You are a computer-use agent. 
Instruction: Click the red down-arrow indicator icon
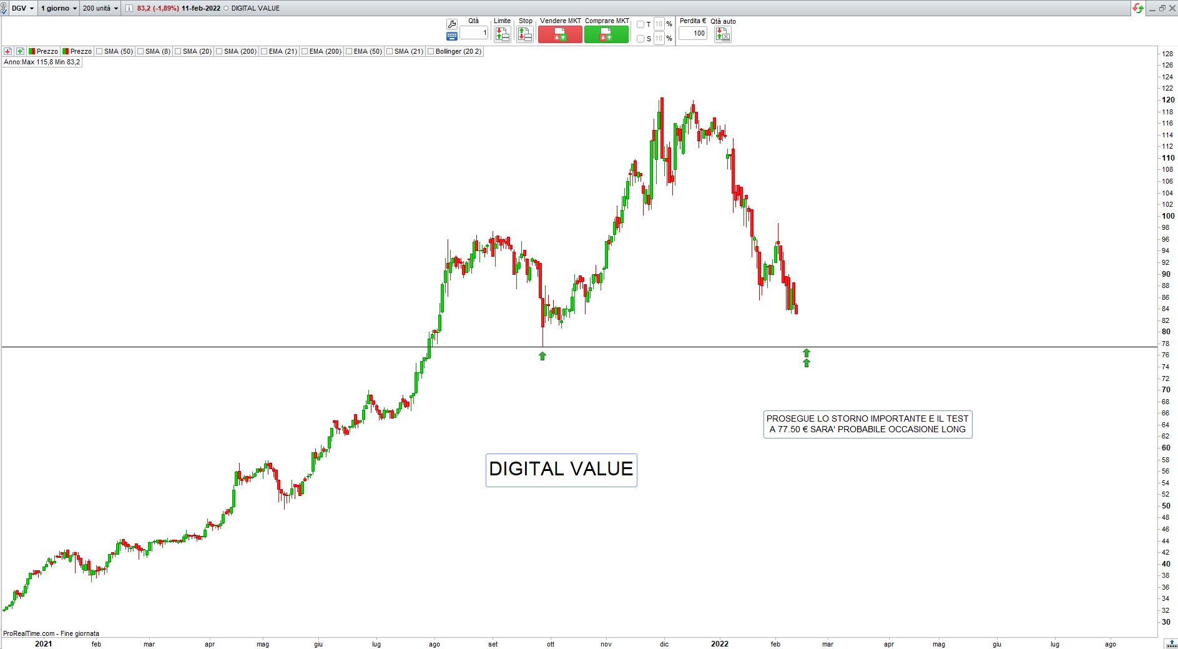pos(8,51)
